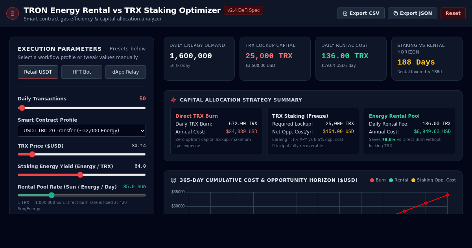Adjust the Daily Transactions slider
Viewport: 472px width, 248px height.
82,108
